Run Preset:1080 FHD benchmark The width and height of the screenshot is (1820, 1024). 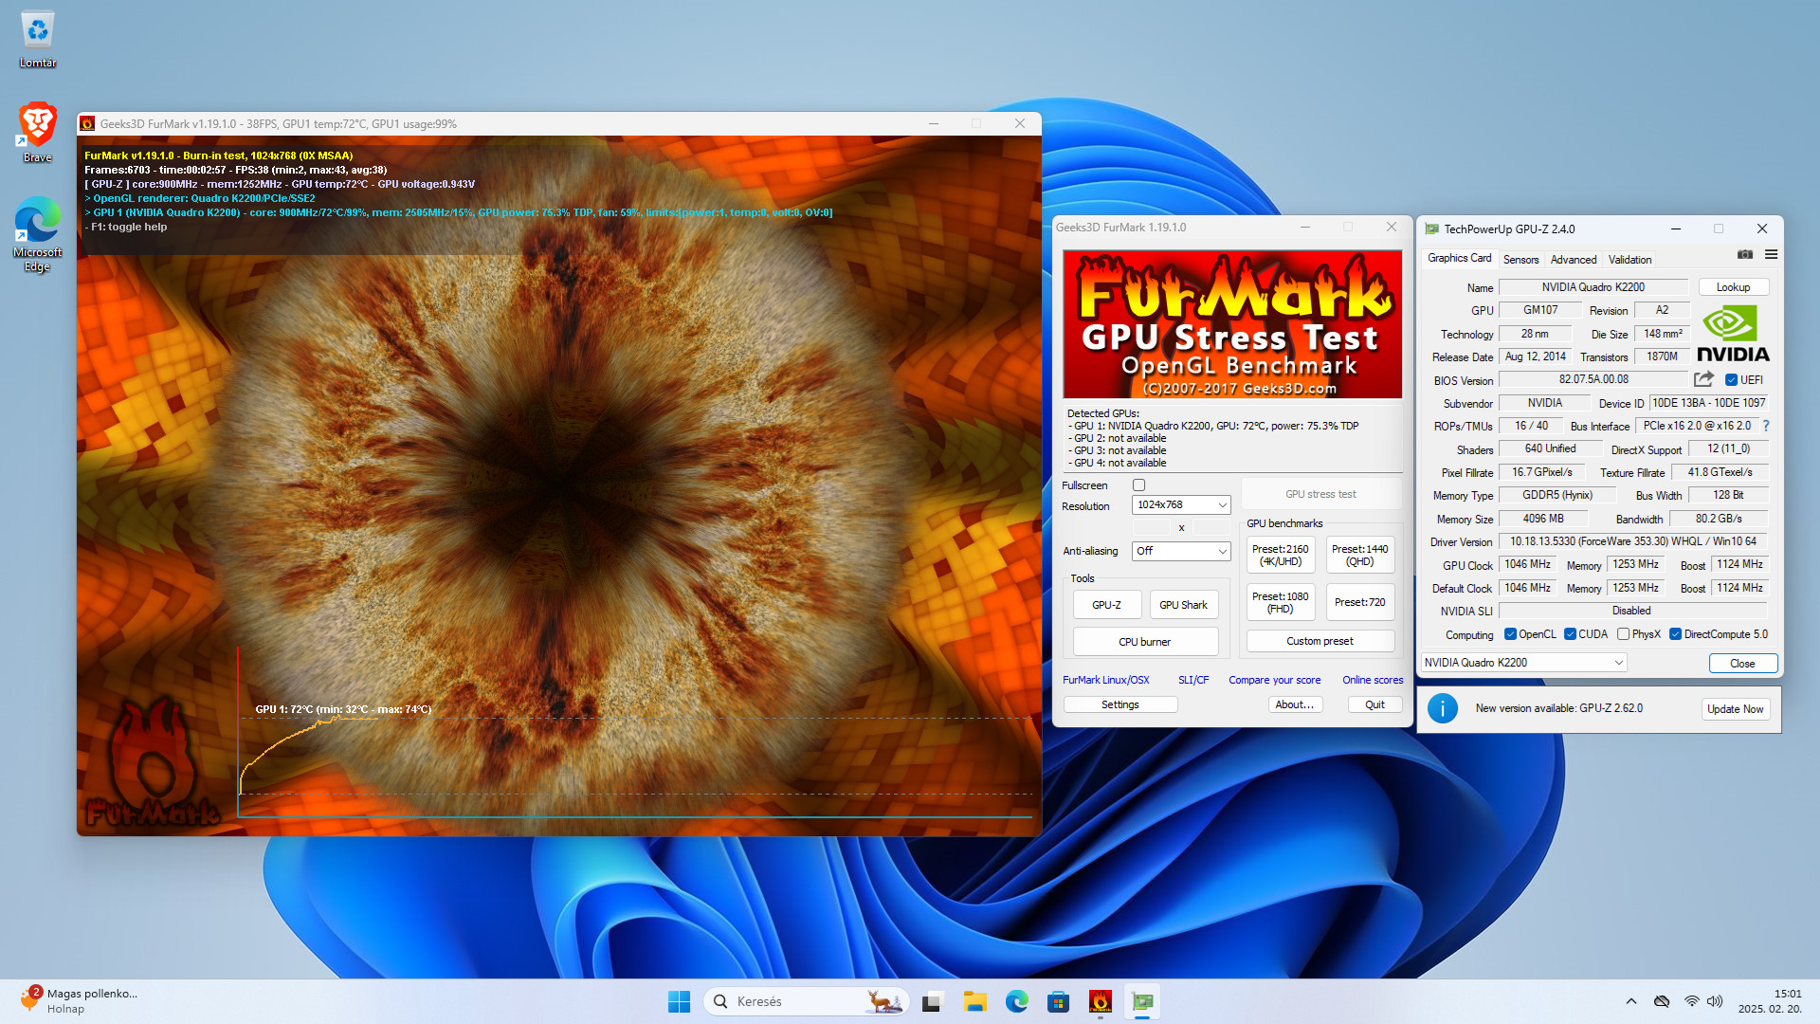pyautogui.click(x=1280, y=603)
